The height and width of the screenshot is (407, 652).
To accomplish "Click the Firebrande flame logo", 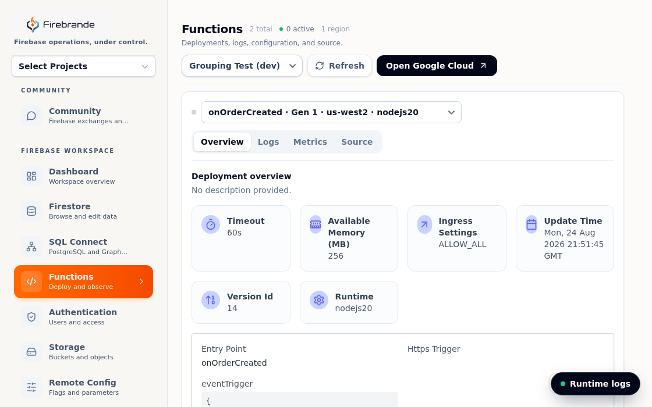I will 33,24.
